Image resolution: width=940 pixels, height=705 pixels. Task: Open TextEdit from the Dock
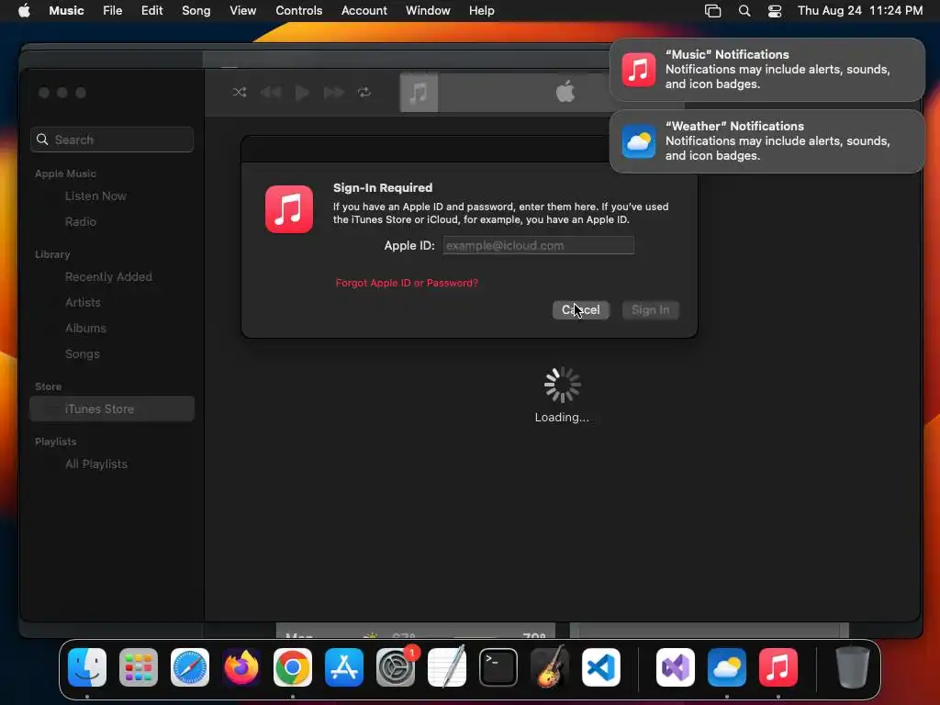(x=447, y=667)
